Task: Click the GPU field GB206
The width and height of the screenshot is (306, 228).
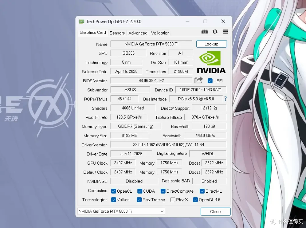Action: click(x=128, y=53)
